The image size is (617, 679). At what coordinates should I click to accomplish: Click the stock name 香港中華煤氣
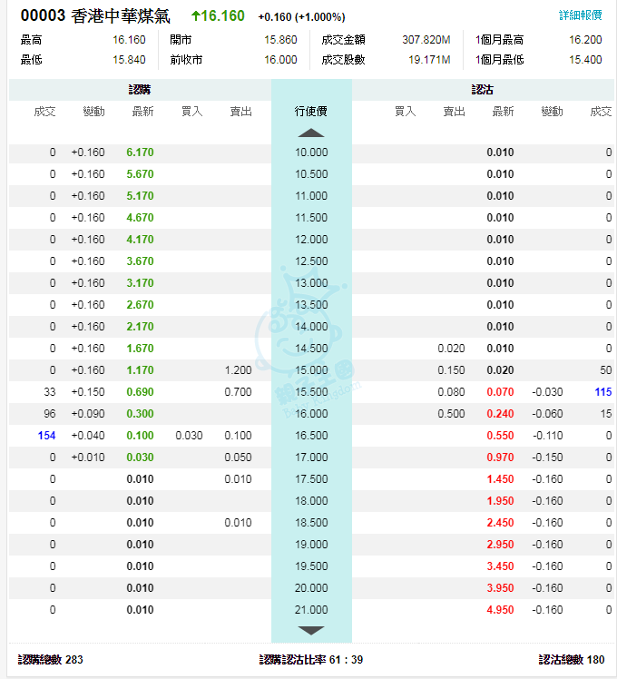pyautogui.click(x=120, y=16)
